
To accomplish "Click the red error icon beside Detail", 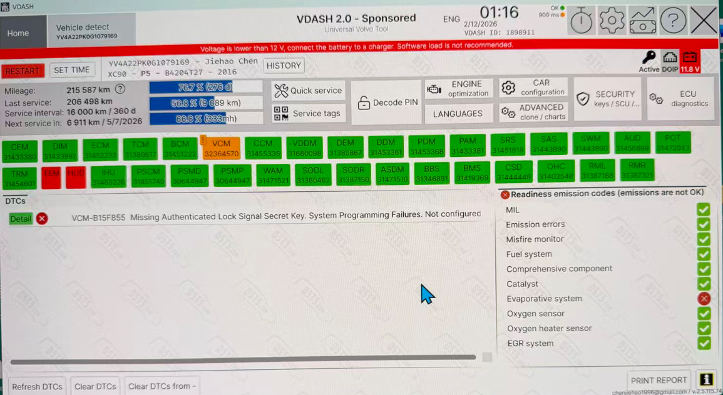I will [42, 218].
